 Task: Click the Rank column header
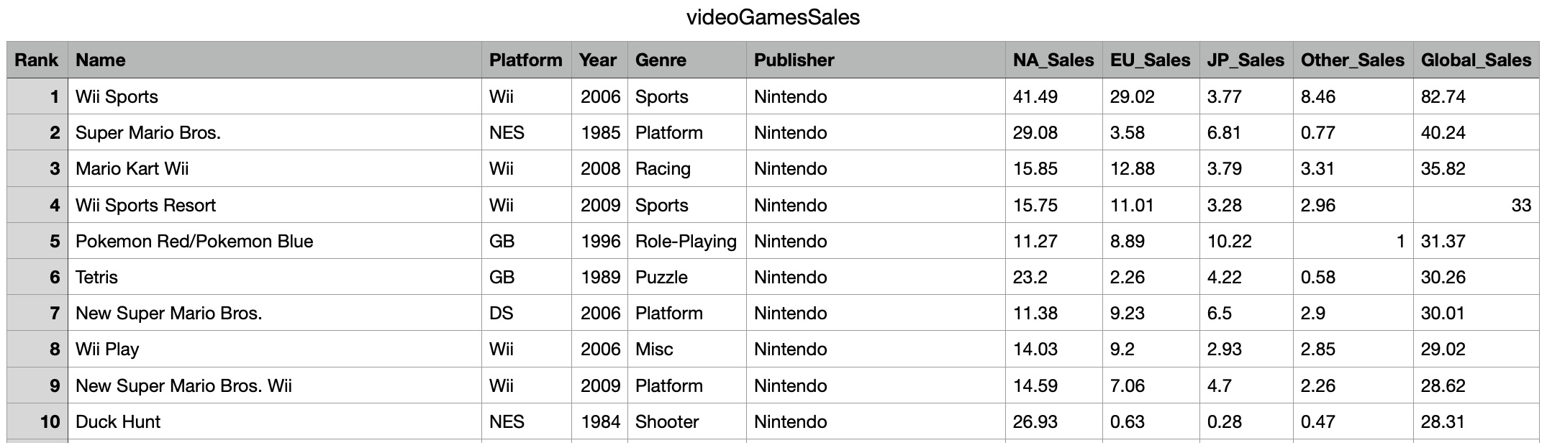(x=37, y=60)
